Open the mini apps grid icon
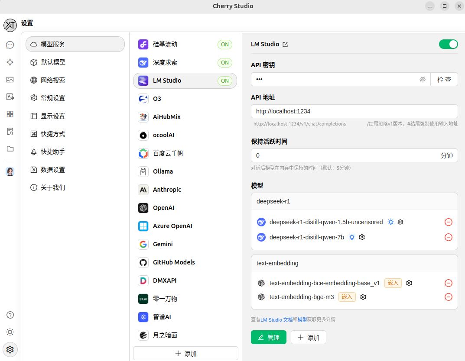This screenshot has height=361, width=465. point(10,114)
